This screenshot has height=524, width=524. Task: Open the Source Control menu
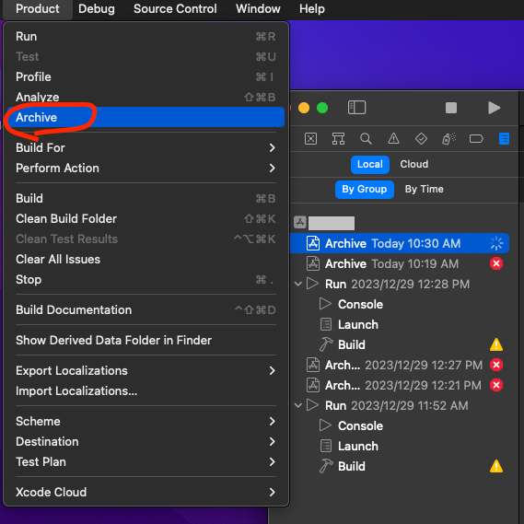[175, 9]
